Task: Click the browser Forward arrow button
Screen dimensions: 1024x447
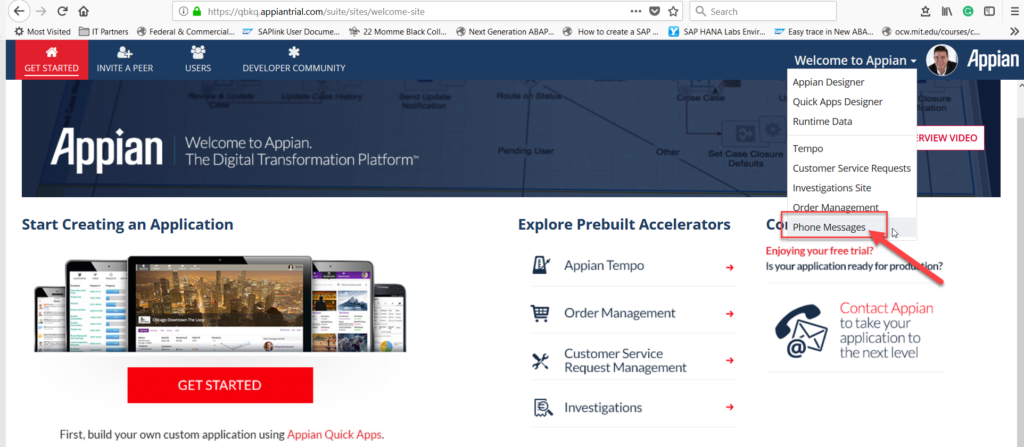Action: 41,11
